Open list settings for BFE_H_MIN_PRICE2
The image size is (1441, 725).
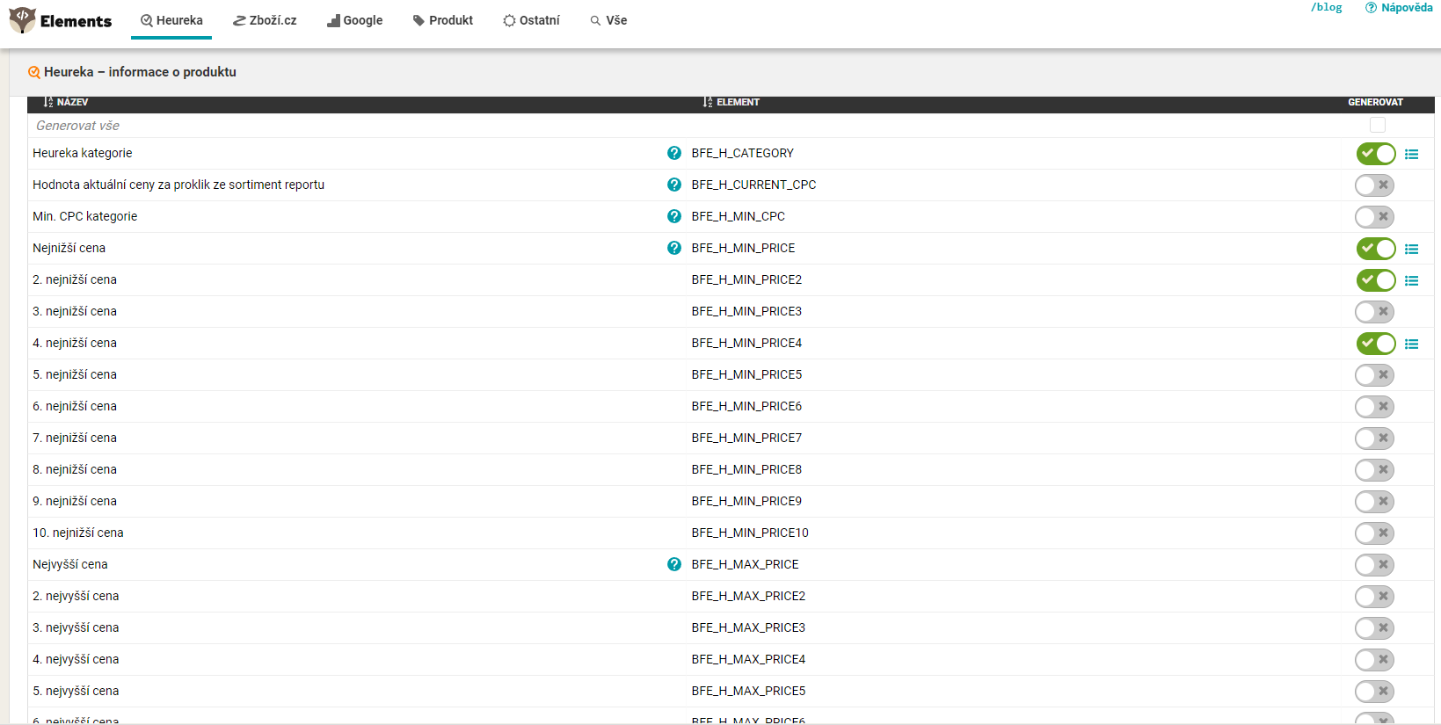click(1412, 280)
